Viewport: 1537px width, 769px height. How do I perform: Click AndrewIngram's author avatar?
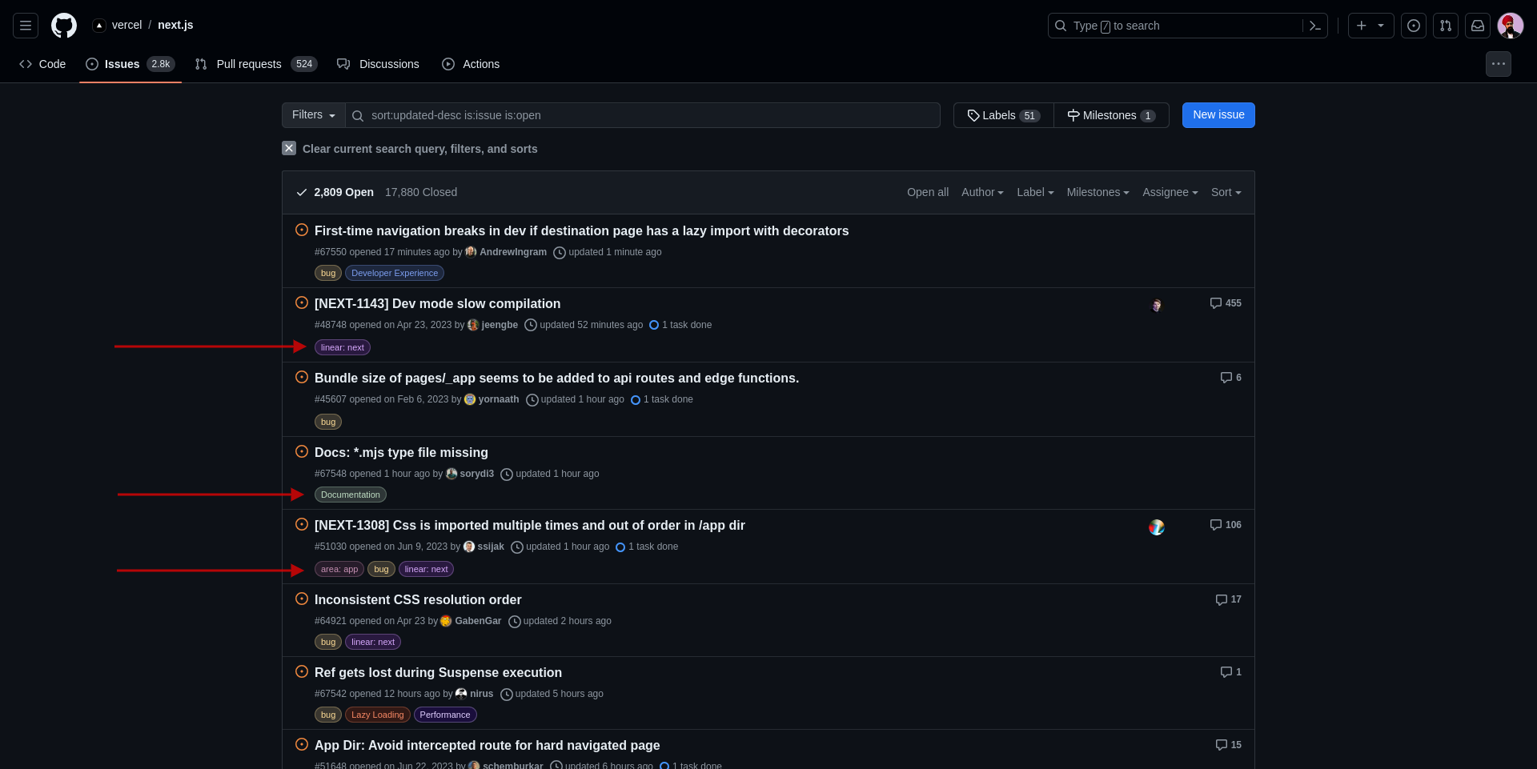(x=471, y=252)
